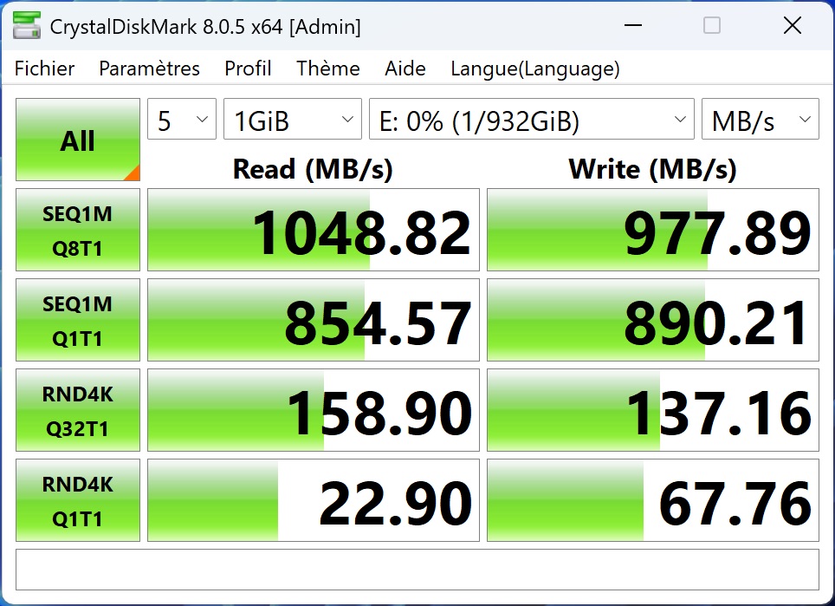The image size is (835, 606).
Task: Open the Paramètres menu
Action: (x=149, y=68)
